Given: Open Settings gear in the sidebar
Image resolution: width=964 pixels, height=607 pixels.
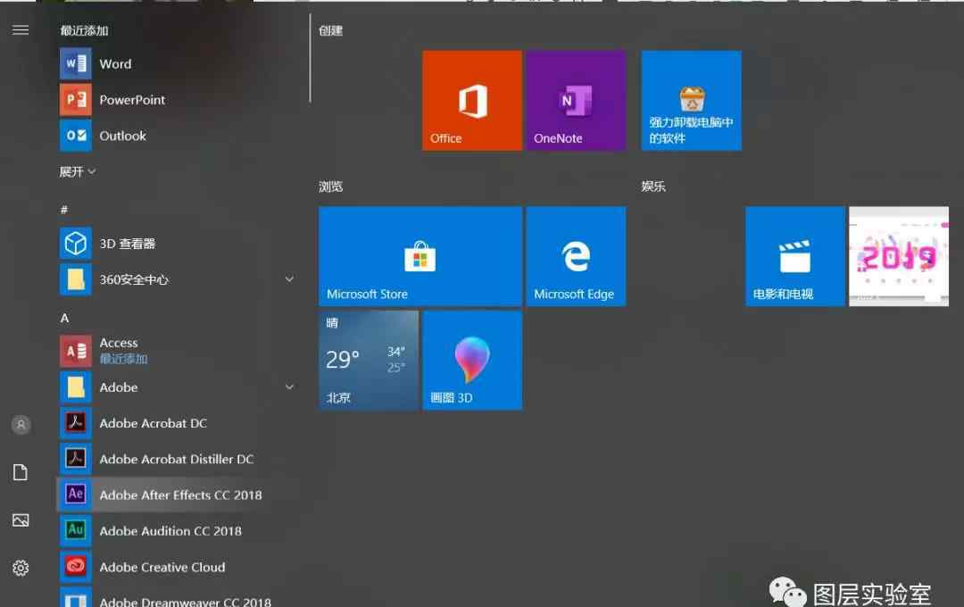Looking at the screenshot, I should coord(21,568).
